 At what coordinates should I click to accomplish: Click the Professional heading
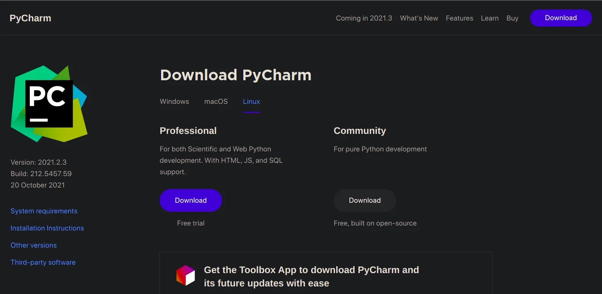click(188, 131)
